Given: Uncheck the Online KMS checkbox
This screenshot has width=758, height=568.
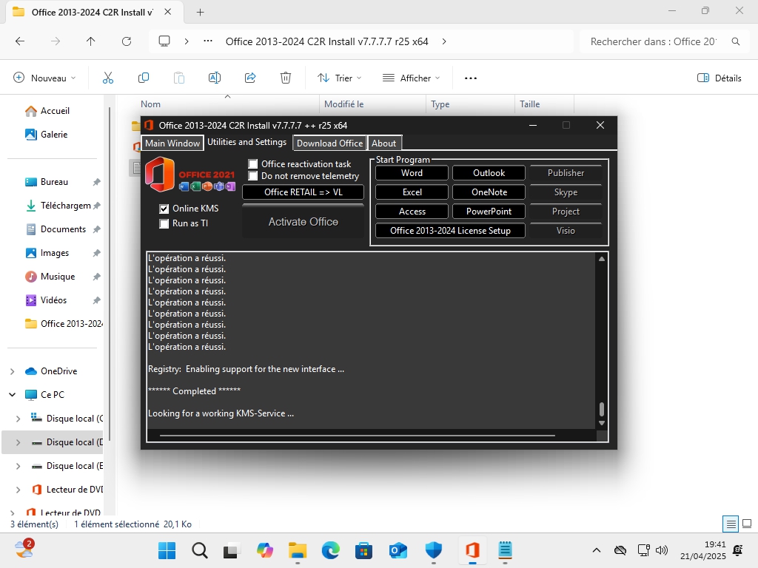Looking at the screenshot, I should click(x=164, y=209).
